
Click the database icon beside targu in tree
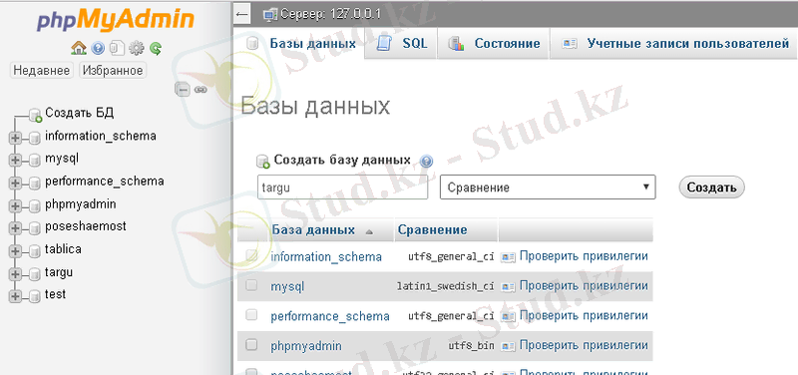pyautogui.click(x=35, y=273)
